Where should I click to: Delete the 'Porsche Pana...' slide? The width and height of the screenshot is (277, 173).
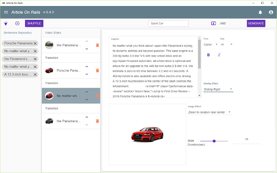(97, 70)
